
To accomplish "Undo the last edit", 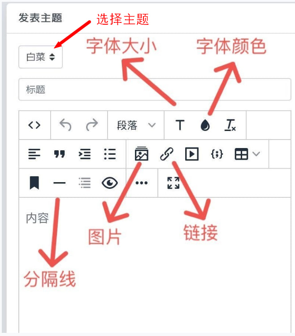I will coord(65,125).
